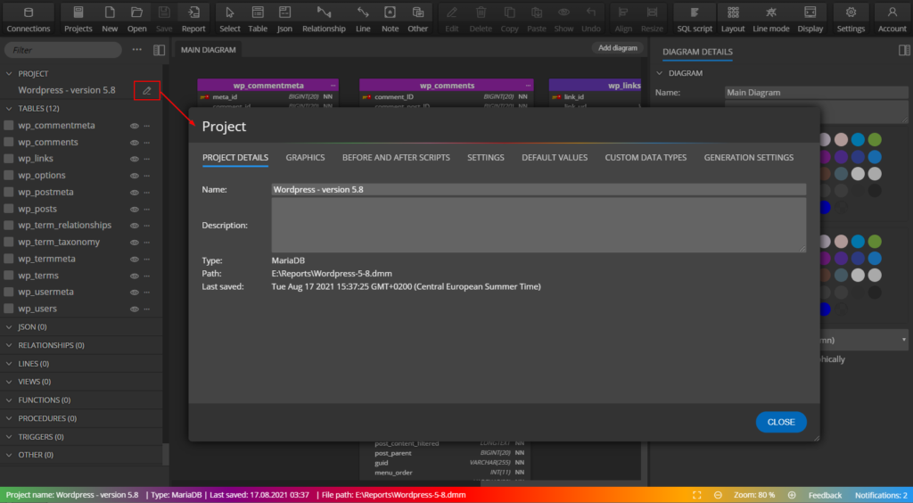Screen dimensions: 913x503
Task: Tick the wp_postmeta checkbox
Action: pyautogui.click(x=9, y=192)
